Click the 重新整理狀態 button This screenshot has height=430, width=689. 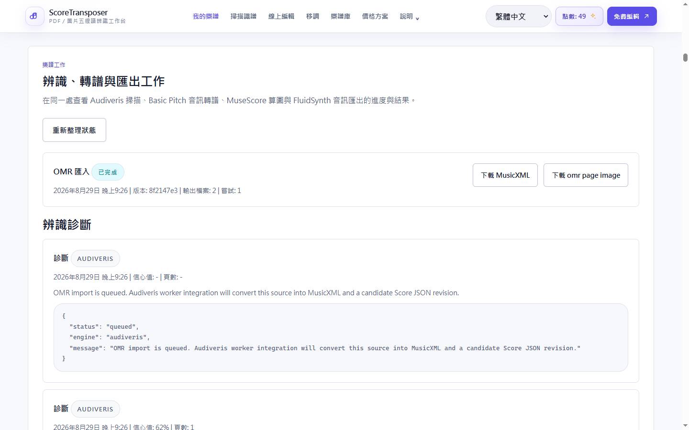point(74,130)
